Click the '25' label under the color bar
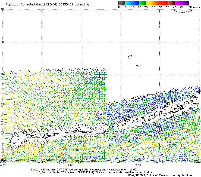 (x=153, y=7)
